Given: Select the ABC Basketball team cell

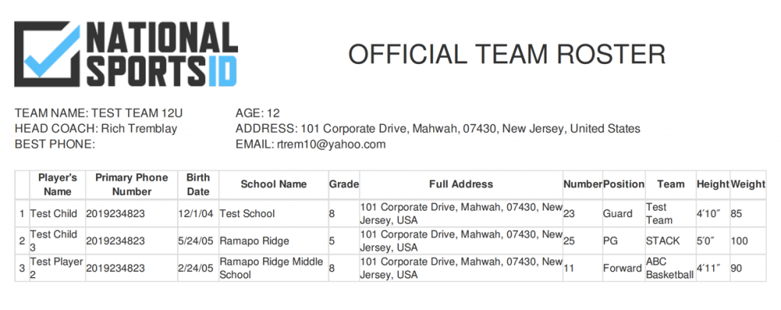Looking at the screenshot, I should pyautogui.click(x=670, y=268).
